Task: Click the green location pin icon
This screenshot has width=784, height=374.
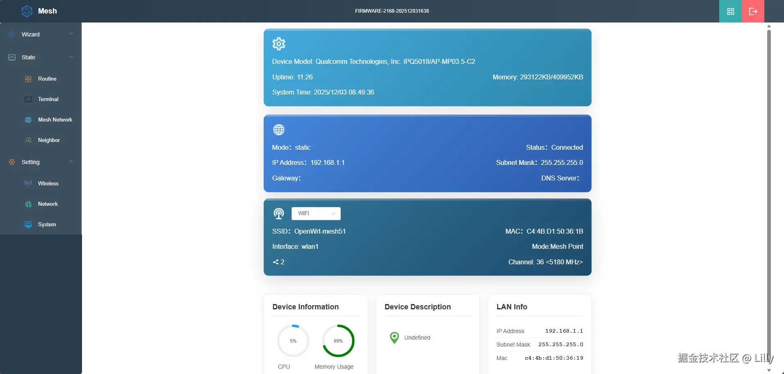Action: tap(394, 338)
